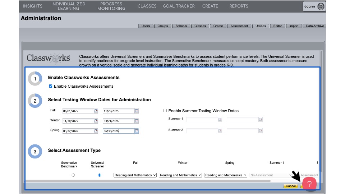Open calendar picker for Winter start date
The width and height of the screenshot is (345, 194).
(96, 121)
